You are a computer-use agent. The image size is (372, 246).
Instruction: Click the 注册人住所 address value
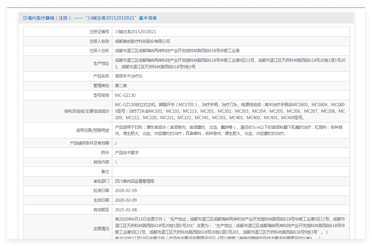(x=177, y=51)
